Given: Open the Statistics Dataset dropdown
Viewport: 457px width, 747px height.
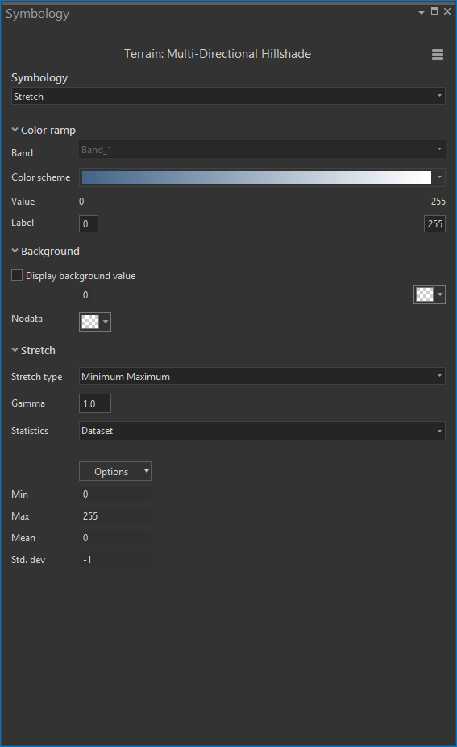Looking at the screenshot, I should click(262, 431).
